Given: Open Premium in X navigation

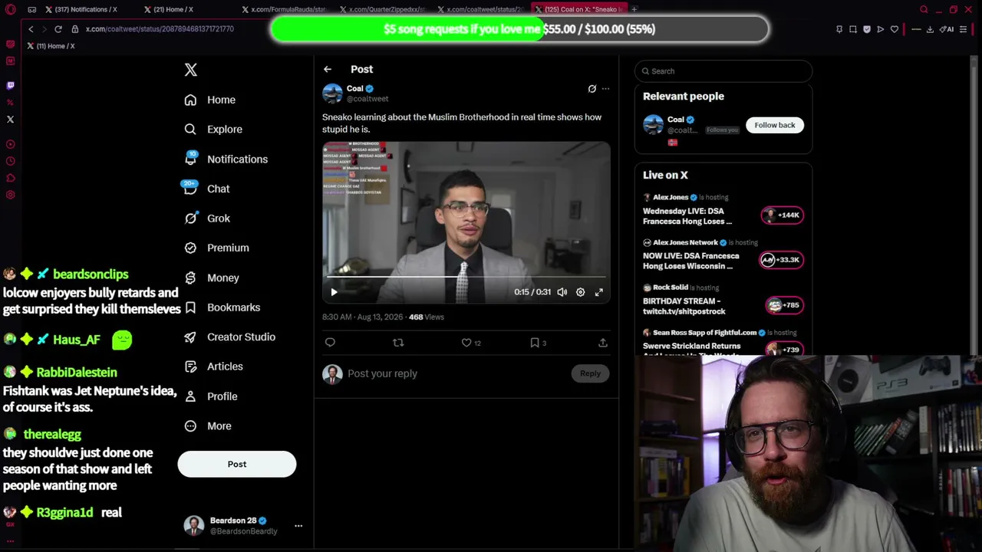Looking at the screenshot, I should pos(216,248).
